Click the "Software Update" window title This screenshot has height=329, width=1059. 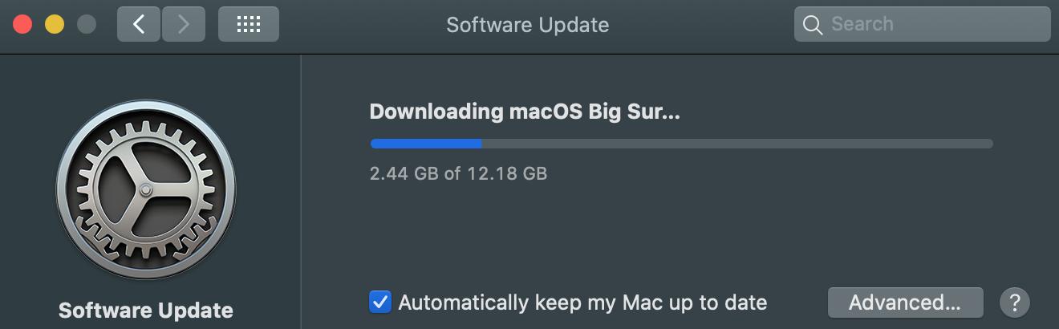pos(527,25)
